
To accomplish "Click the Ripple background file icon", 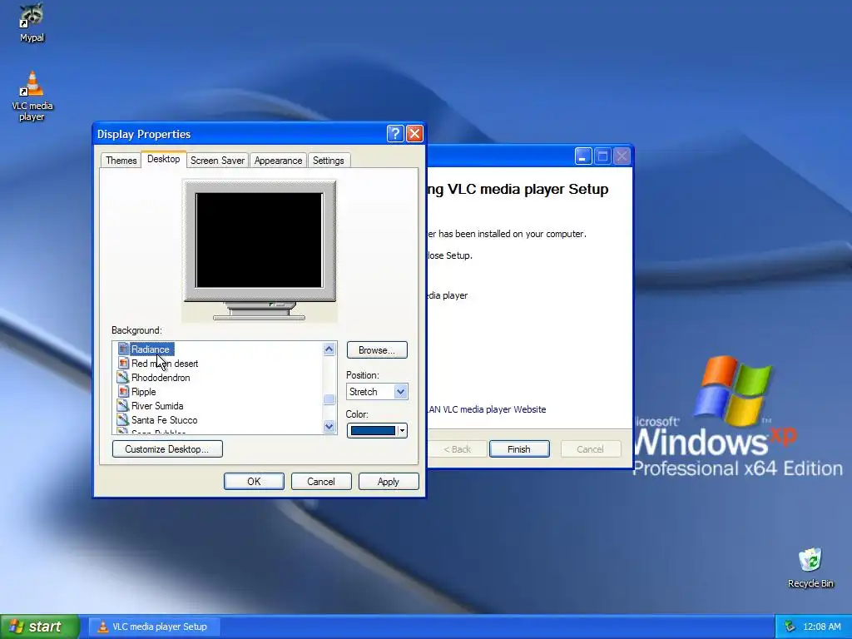I will (123, 391).
